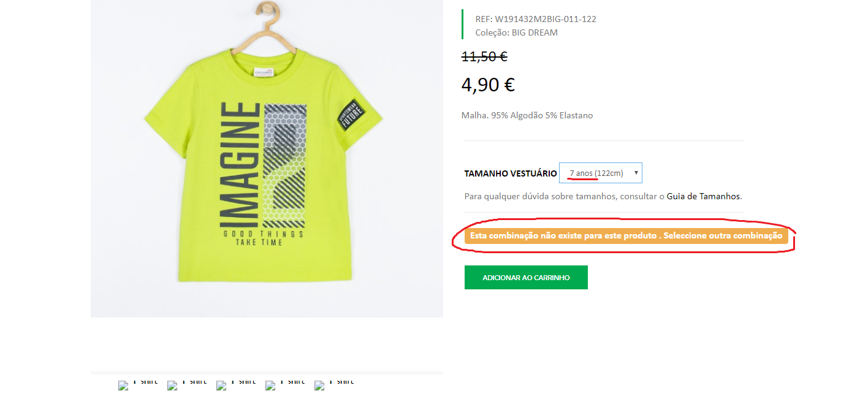Click the TAMANHO VESTUÁRIO label
The image size is (841, 415).
[x=511, y=173]
